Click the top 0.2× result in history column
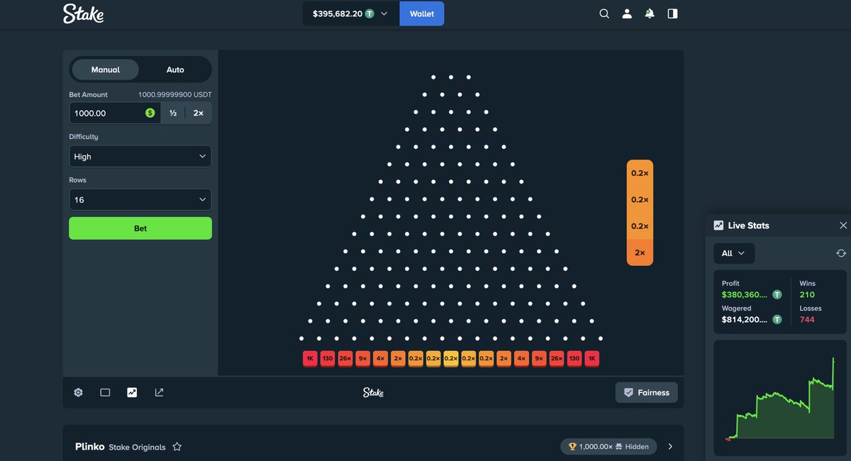 640,172
